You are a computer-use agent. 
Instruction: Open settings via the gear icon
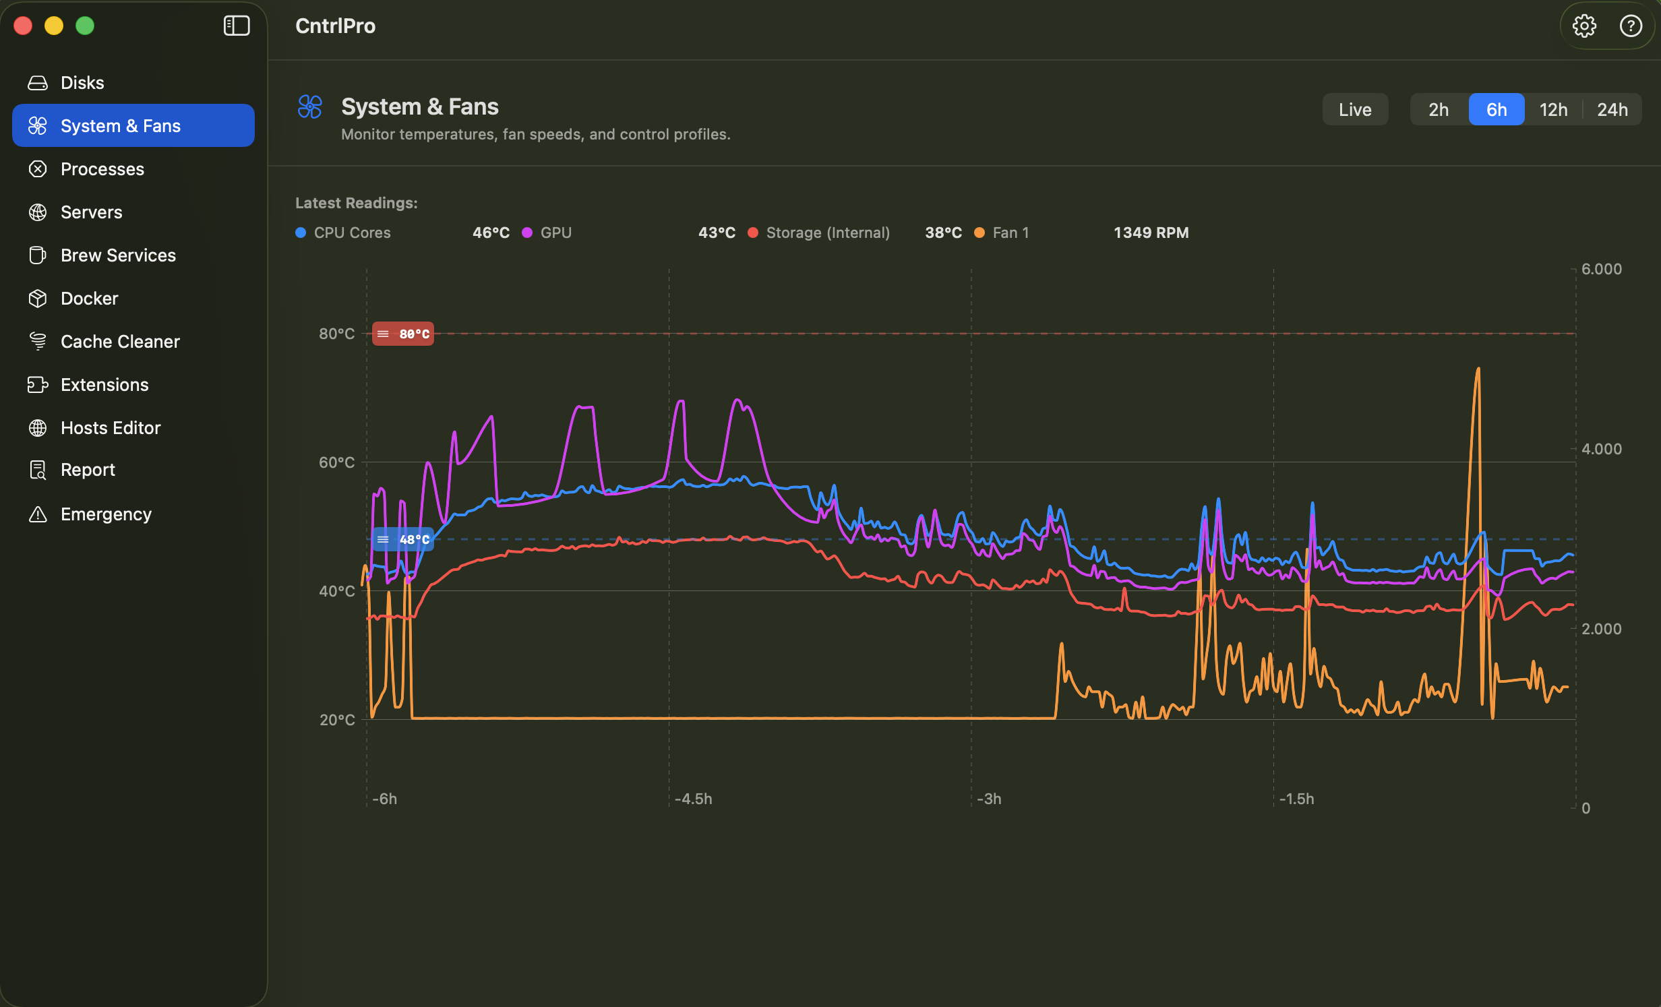point(1584,26)
